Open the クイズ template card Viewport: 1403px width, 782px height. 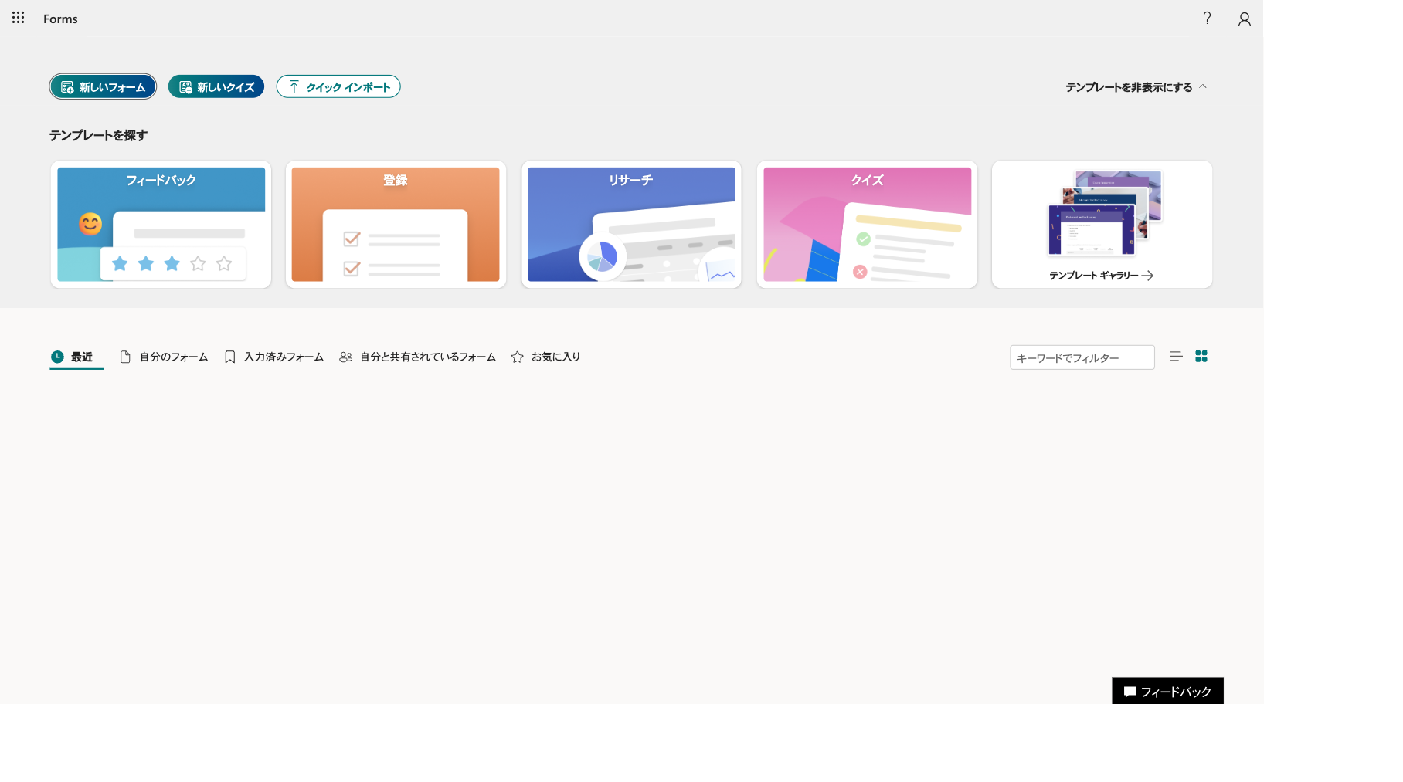867,224
